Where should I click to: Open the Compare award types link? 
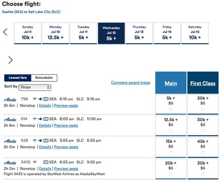(131, 82)
